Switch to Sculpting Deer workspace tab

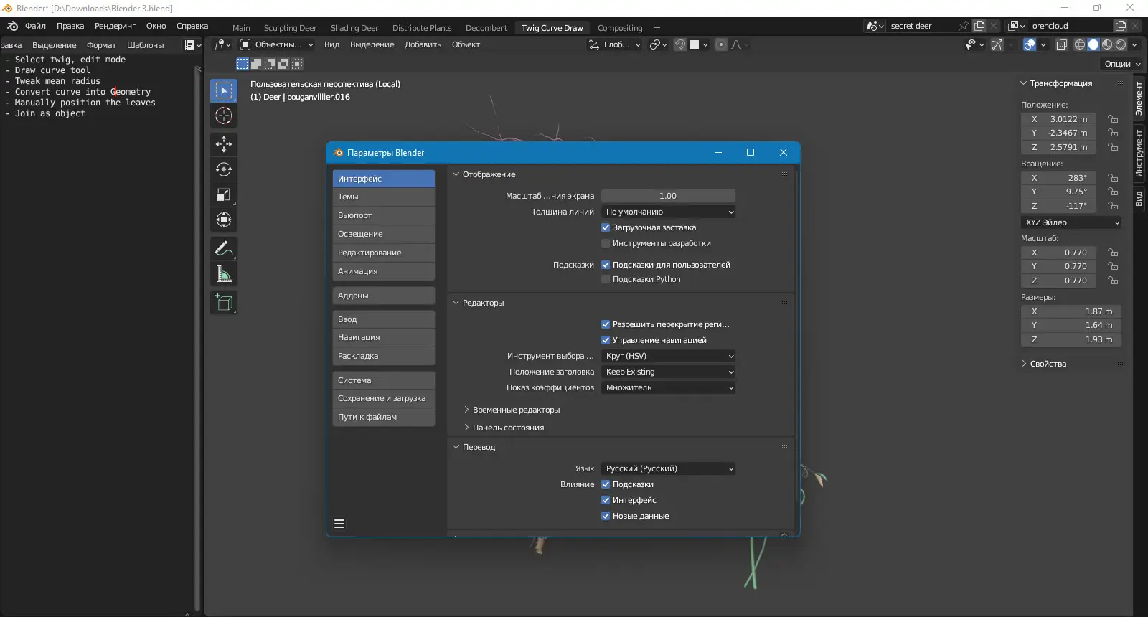(290, 28)
